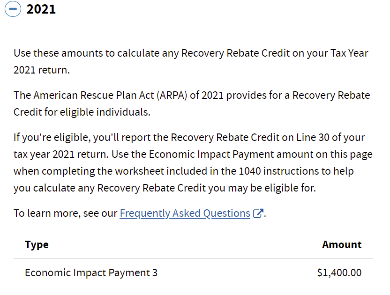The width and height of the screenshot is (390, 295).
Task: Click the "2021 return." text ending first paragraph
Action: (x=42, y=70)
